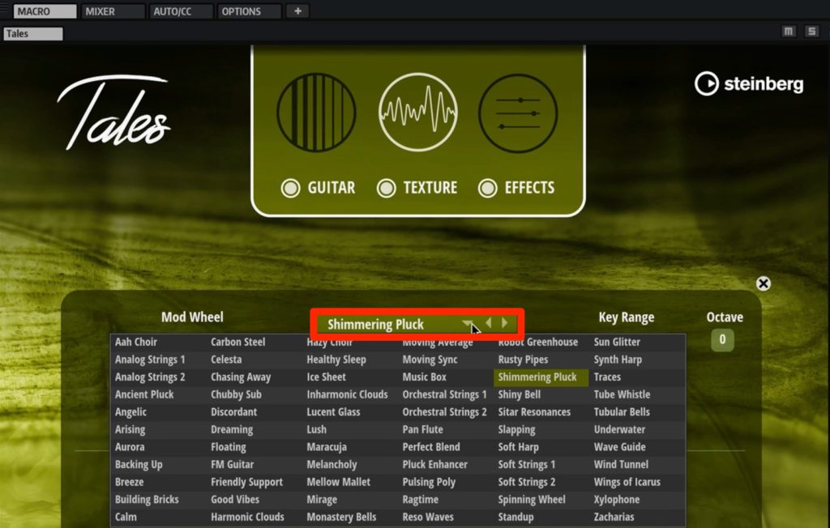
Task: Choose Music Box from texture list
Action: pos(425,377)
